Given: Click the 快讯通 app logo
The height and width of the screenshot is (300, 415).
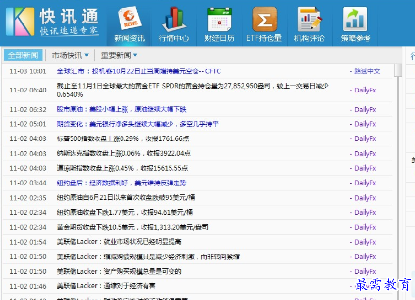Looking at the screenshot, I should 52,22.
